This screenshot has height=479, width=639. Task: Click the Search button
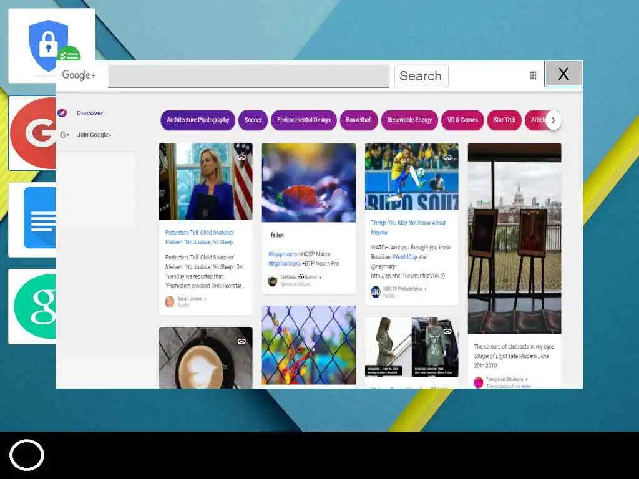[x=421, y=76]
